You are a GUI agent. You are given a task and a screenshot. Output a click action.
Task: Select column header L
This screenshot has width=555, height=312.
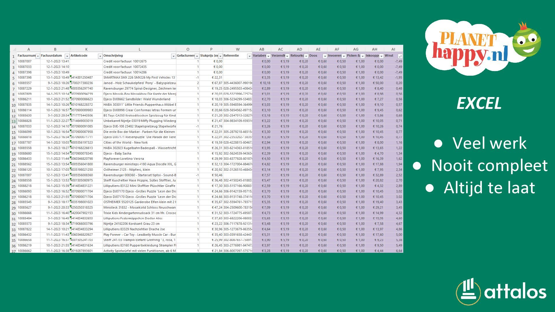pos(140,49)
